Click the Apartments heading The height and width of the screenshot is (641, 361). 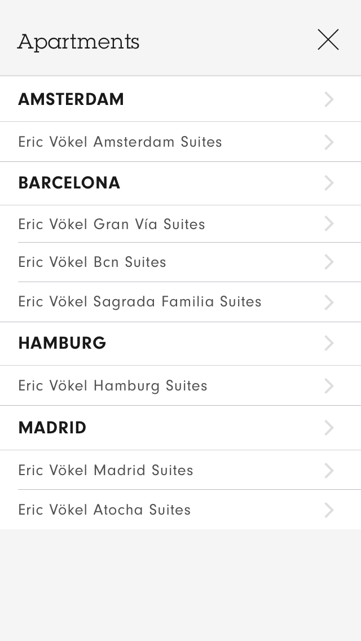(78, 42)
